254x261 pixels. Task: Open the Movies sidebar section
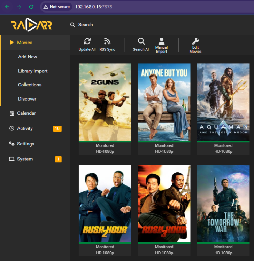point(35,42)
